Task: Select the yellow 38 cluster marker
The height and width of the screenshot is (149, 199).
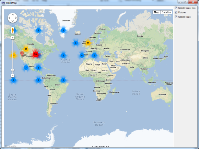Action: [x=26, y=49]
